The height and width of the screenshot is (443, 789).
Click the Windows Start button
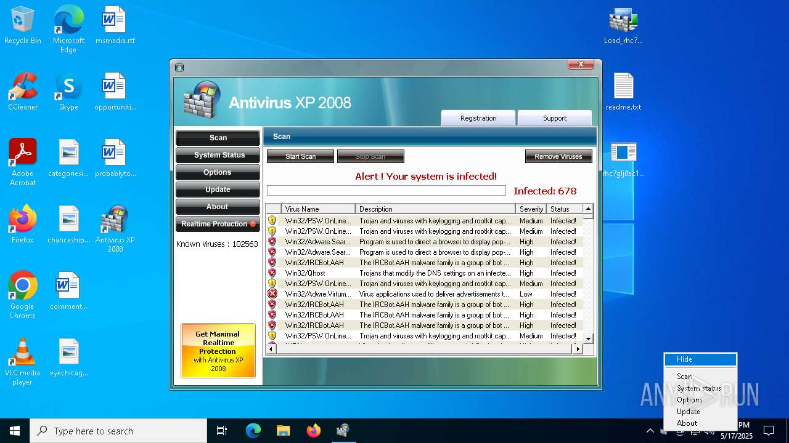tap(15, 431)
